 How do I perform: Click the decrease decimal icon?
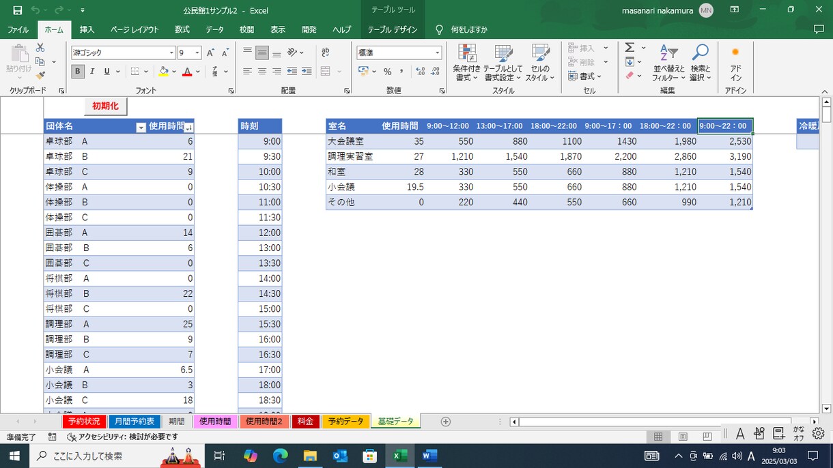coord(435,72)
